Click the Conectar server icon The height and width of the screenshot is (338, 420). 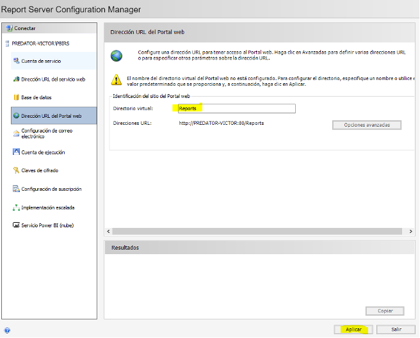coord(9,28)
